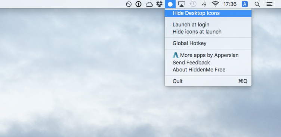Open the AirPlay display icon
The height and width of the screenshot is (137, 281).
182,4
